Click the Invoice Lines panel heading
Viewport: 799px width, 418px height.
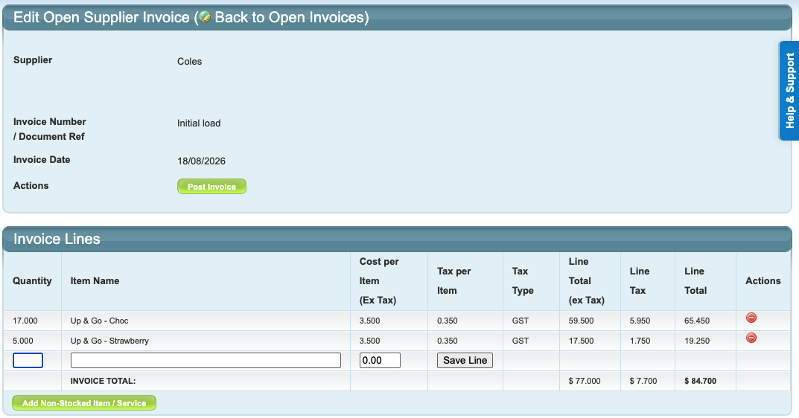click(x=57, y=239)
